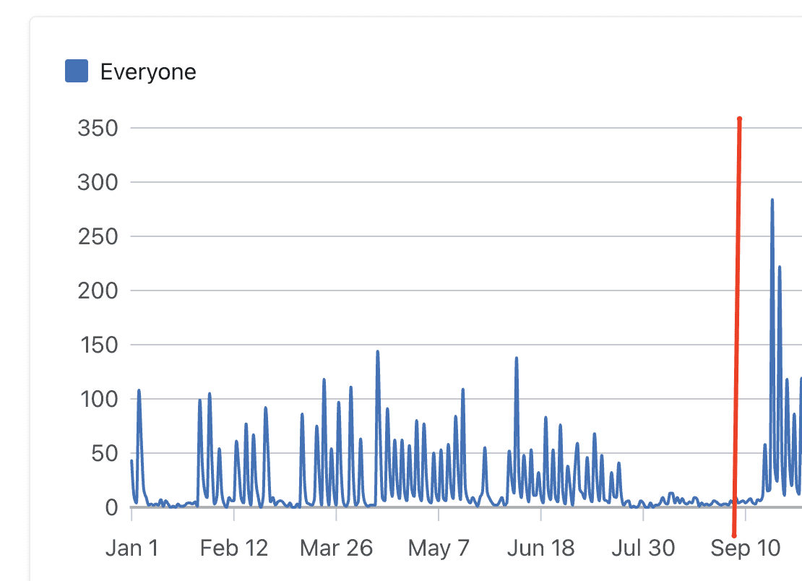Viewport: 802px width, 581px height.
Task: Click the Mar 26 x-axis label
Action: (337, 548)
